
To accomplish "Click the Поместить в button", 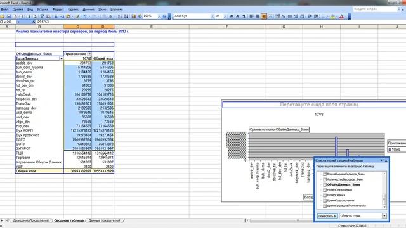I will click(x=327, y=216).
